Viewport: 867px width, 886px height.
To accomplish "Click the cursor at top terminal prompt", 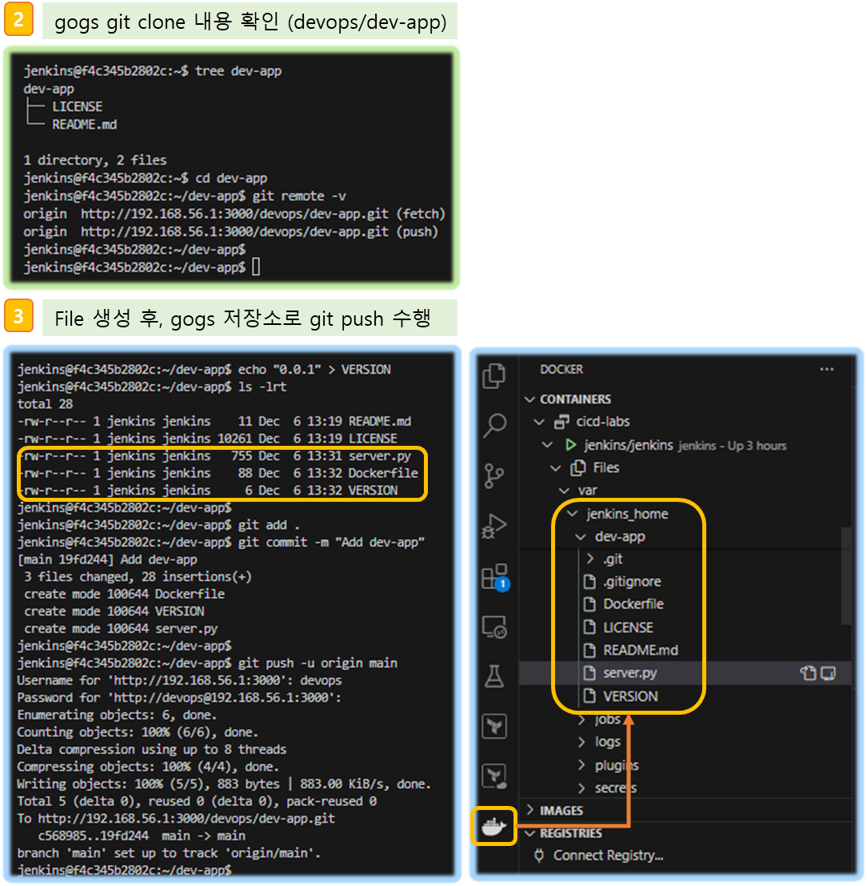I will pos(256,267).
